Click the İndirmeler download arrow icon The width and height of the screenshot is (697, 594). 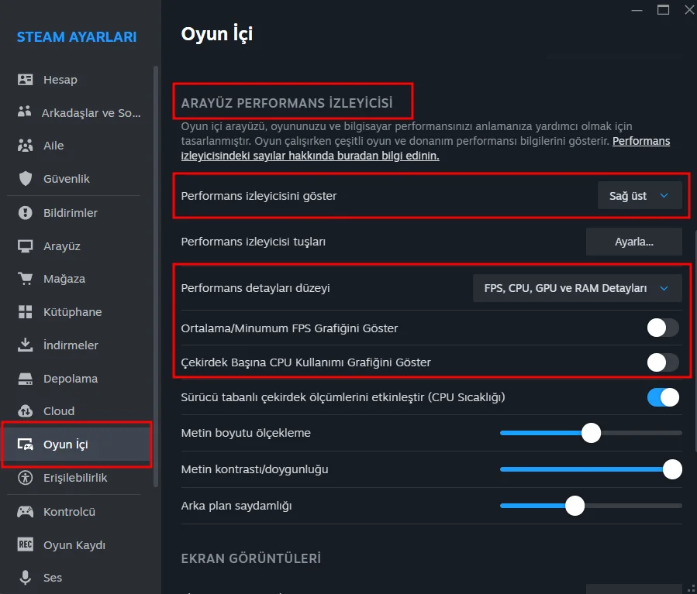pos(26,345)
